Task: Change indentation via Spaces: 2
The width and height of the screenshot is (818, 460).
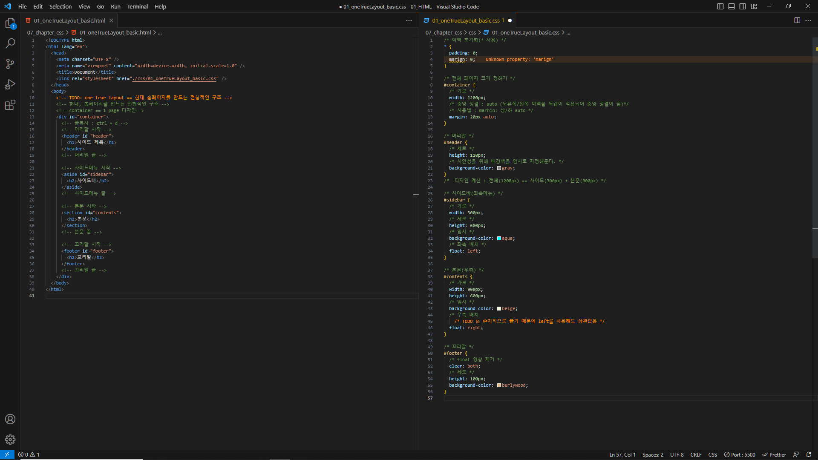Action: [x=653, y=454]
